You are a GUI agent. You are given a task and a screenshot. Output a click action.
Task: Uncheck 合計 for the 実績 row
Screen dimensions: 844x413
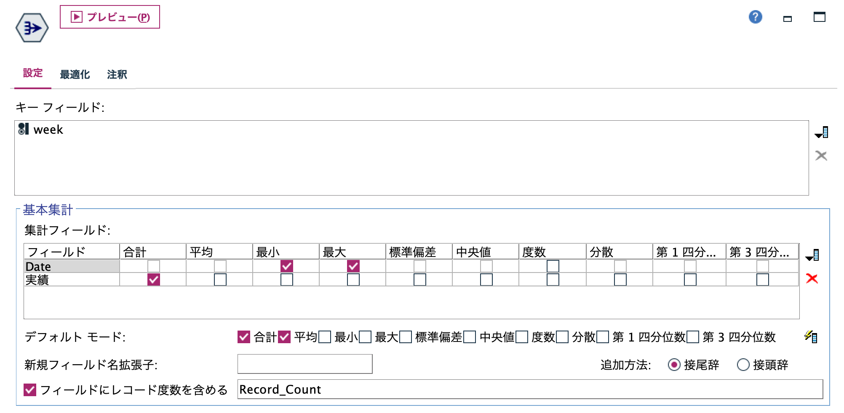[x=154, y=280]
